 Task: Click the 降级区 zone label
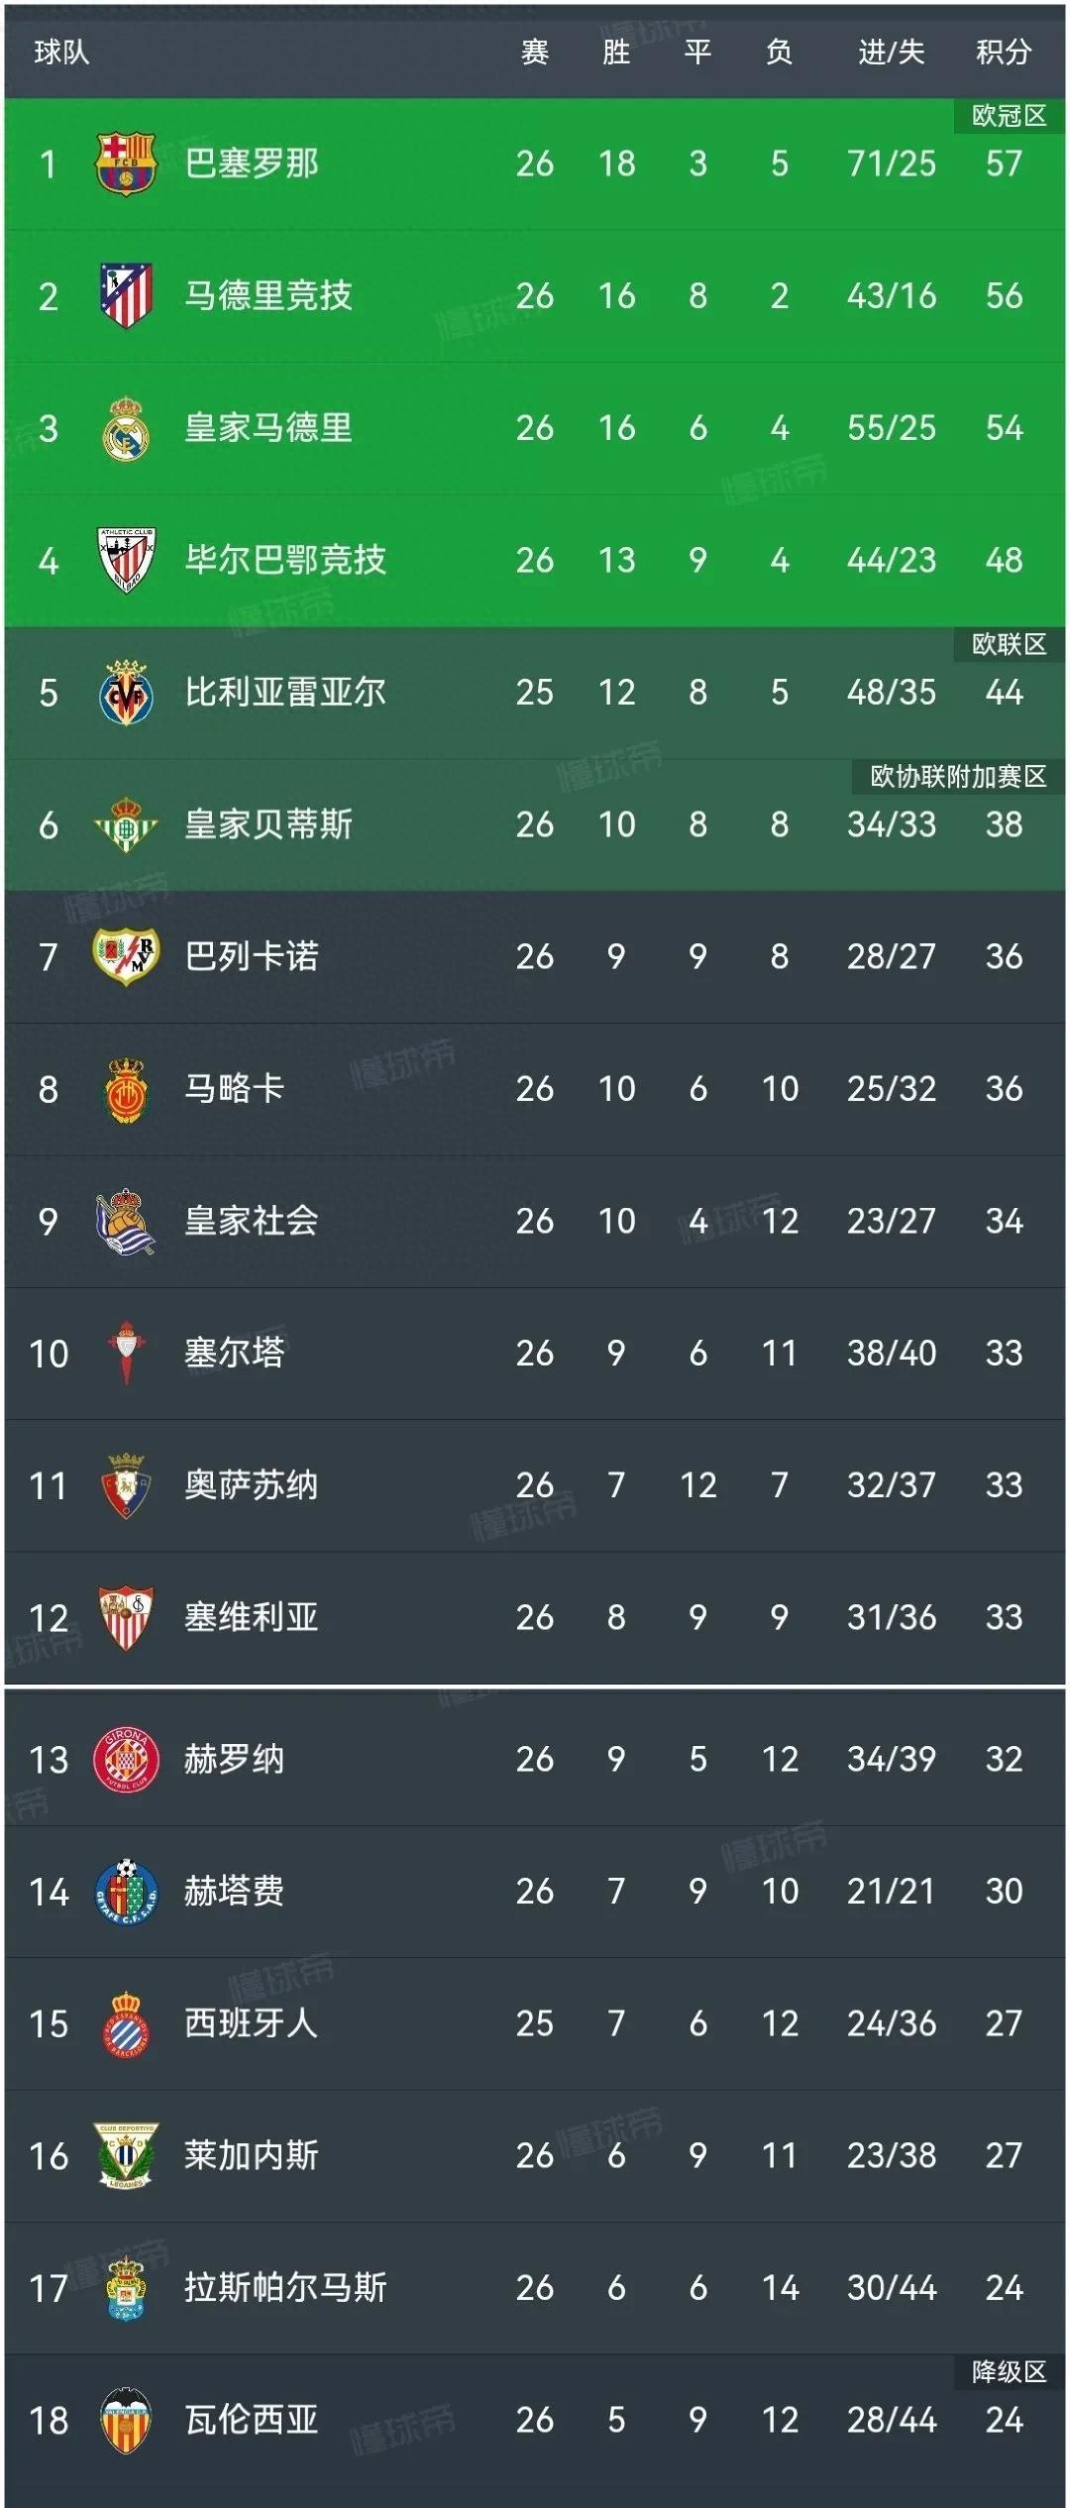(x=1009, y=2371)
